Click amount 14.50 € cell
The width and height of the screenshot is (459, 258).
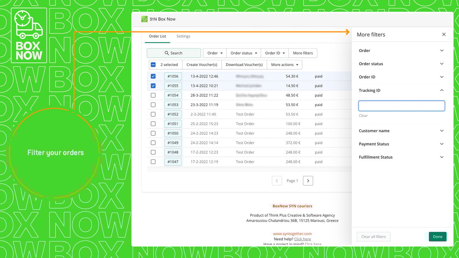292,86
